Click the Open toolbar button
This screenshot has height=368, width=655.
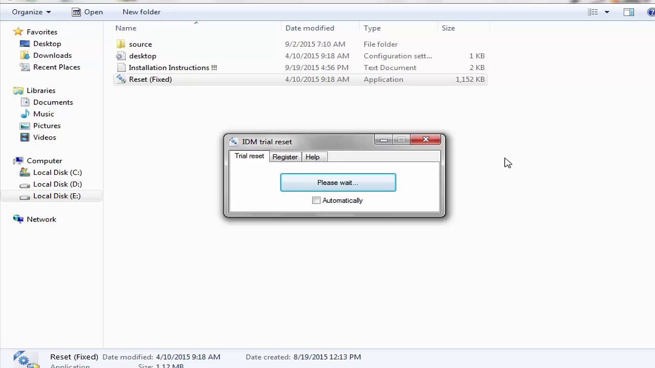[87, 12]
